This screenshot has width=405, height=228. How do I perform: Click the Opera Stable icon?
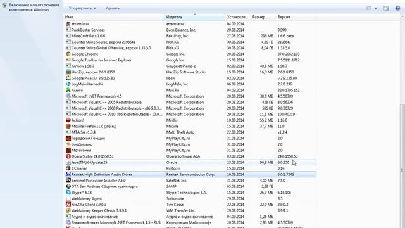(x=68, y=156)
